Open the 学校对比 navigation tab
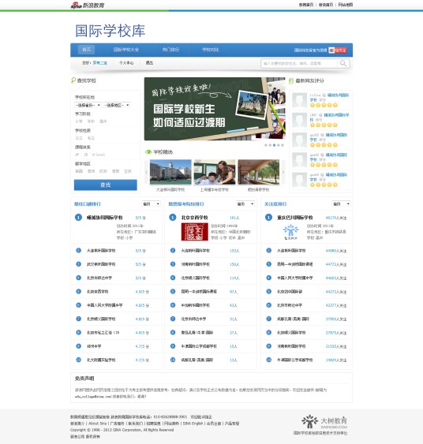 pos(211,50)
